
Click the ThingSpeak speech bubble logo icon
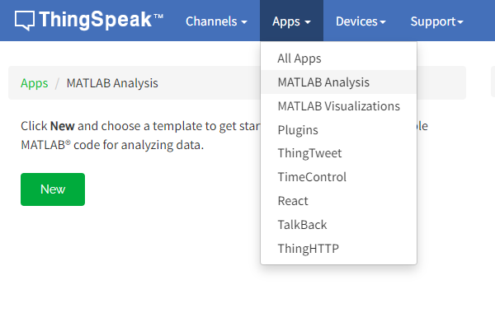(25, 21)
